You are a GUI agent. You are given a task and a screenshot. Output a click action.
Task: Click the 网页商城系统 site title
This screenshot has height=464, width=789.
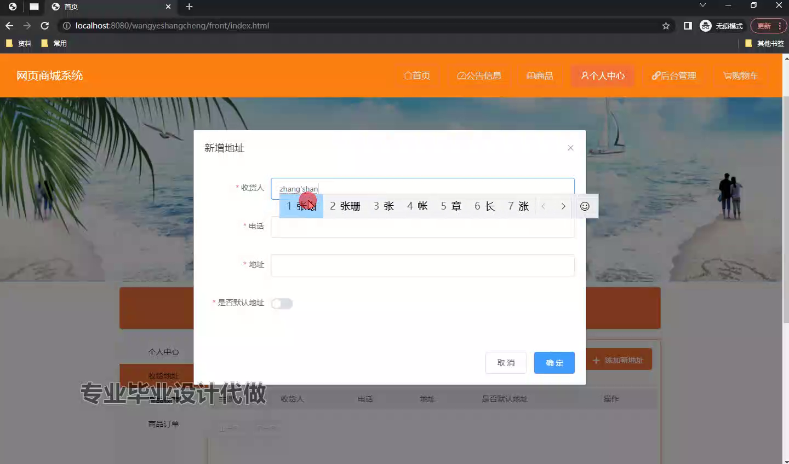click(49, 76)
